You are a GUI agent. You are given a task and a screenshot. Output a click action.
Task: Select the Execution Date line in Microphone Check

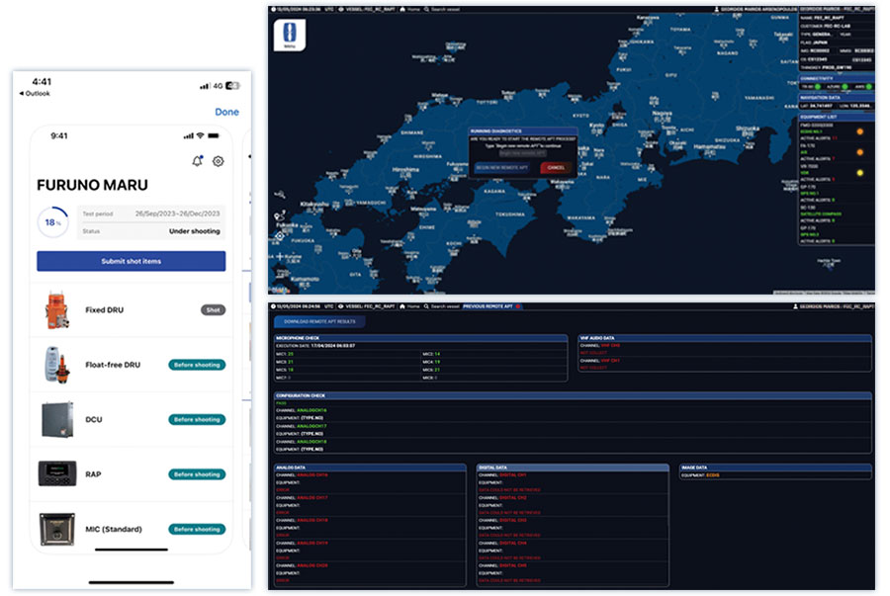315,346
